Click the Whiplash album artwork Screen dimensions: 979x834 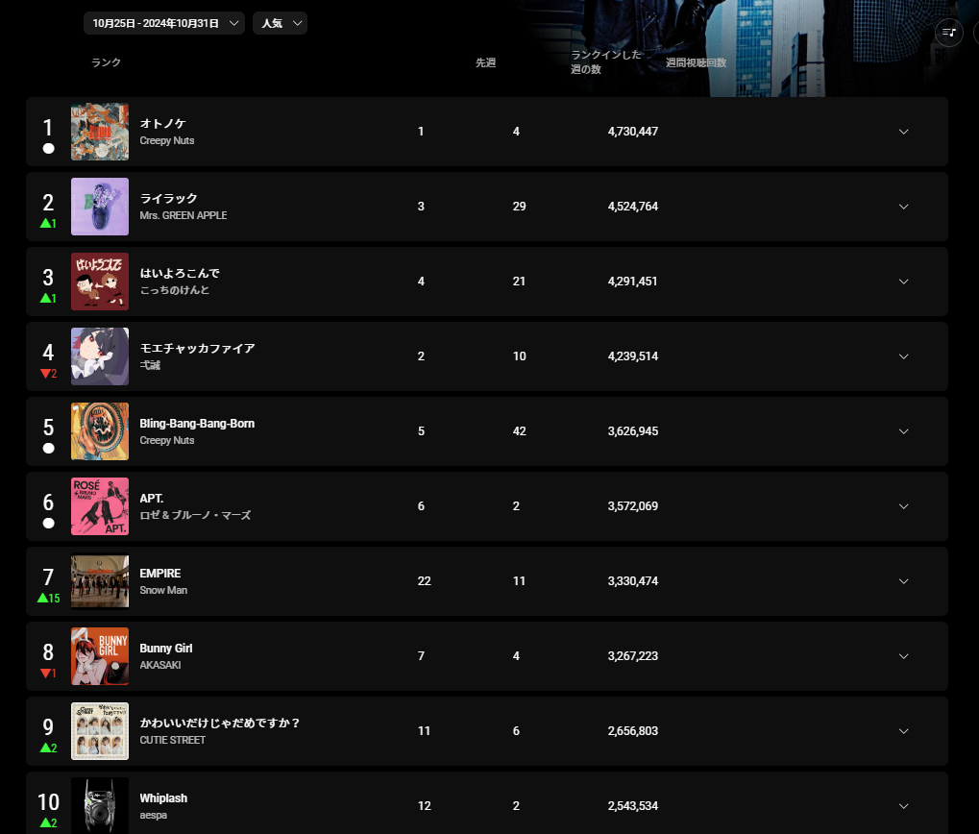(100, 805)
